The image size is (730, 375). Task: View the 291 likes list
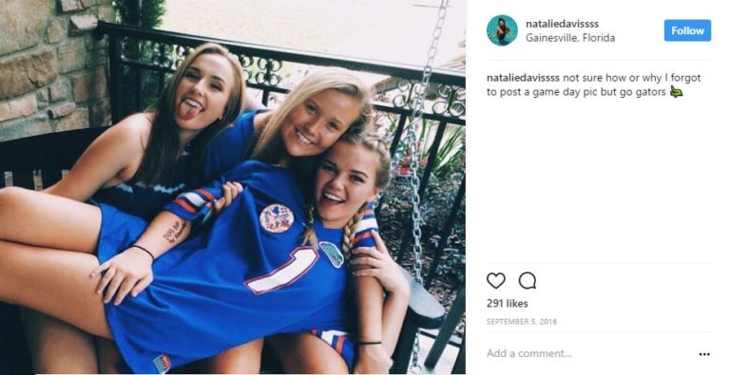(507, 304)
